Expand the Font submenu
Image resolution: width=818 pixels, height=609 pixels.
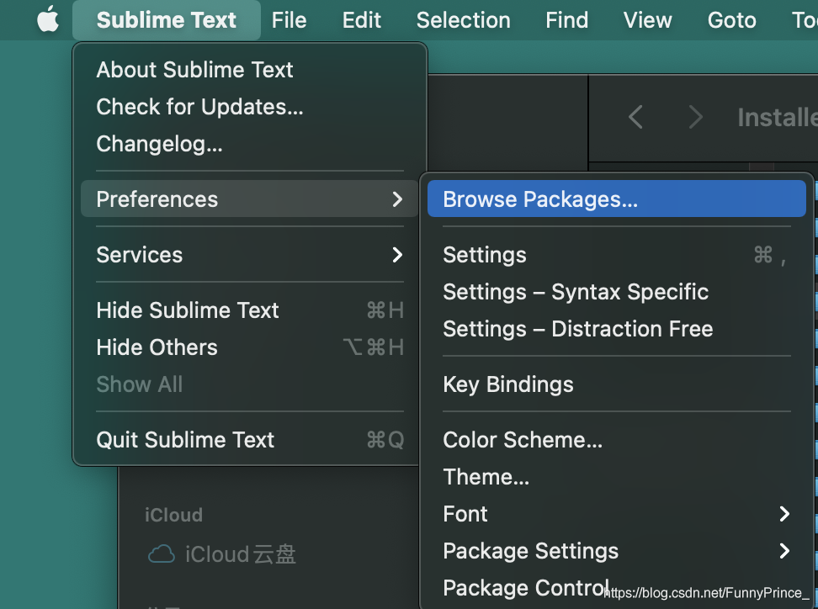(x=617, y=514)
